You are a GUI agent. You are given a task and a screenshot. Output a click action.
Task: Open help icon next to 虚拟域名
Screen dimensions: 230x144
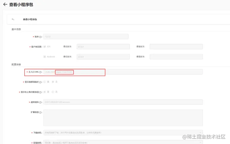(40, 102)
